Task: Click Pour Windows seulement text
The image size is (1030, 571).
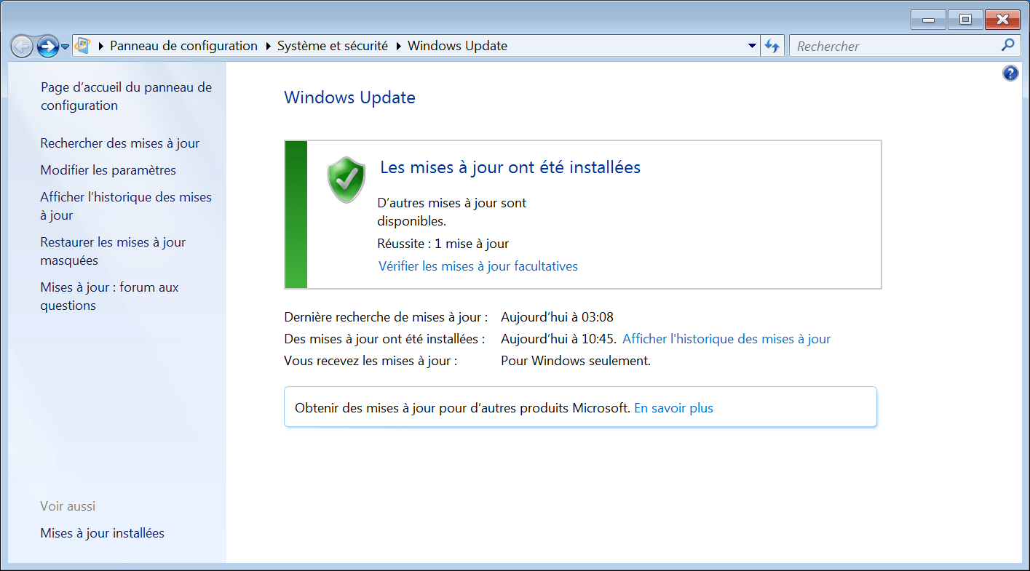Action: (x=576, y=361)
